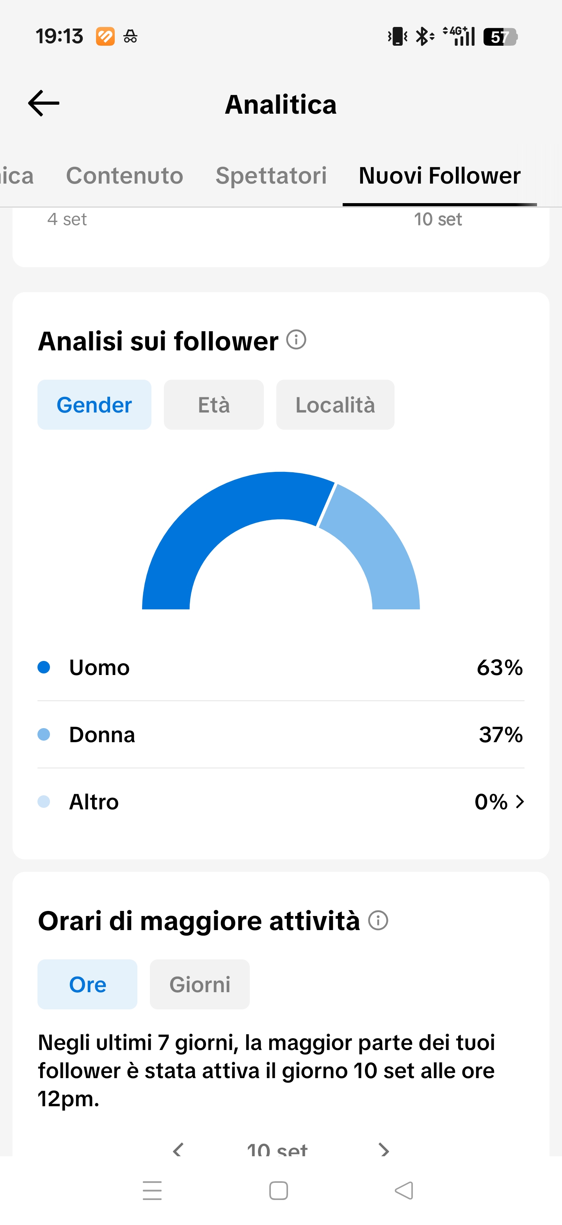This screenshot has height=1225, width=562.
Task: Tap the Android recent apps menu icon
Action: (152, 1190)
